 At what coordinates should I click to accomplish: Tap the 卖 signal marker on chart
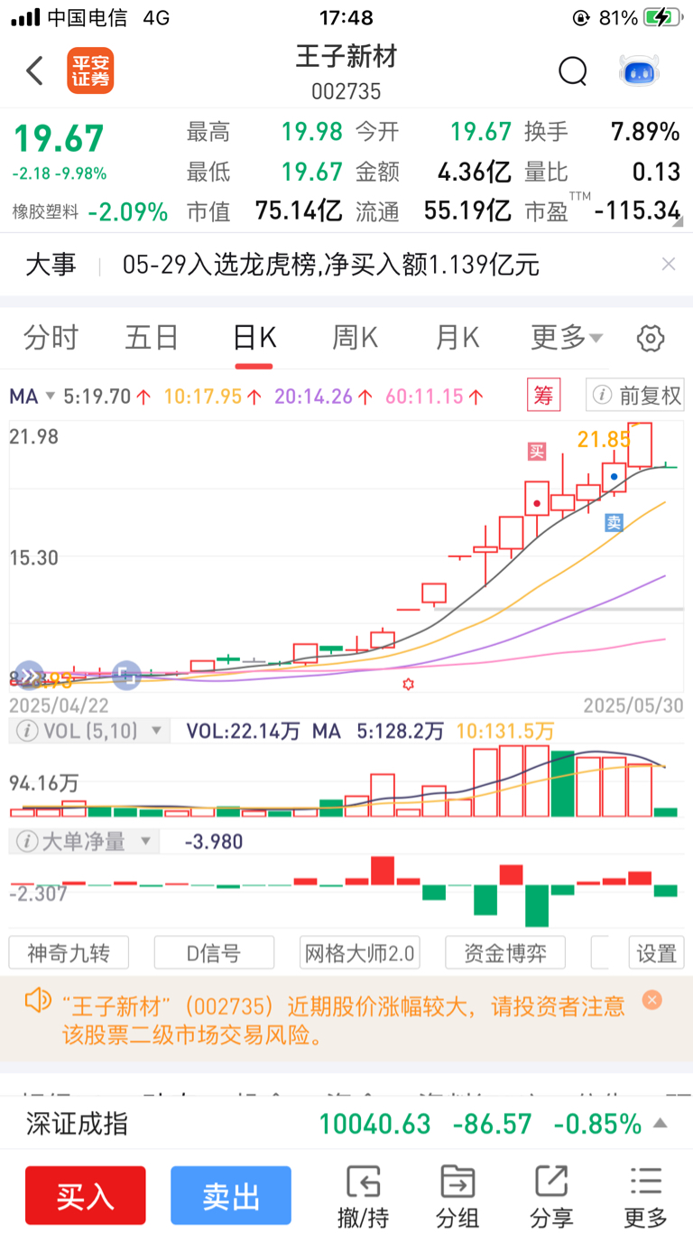614,522
